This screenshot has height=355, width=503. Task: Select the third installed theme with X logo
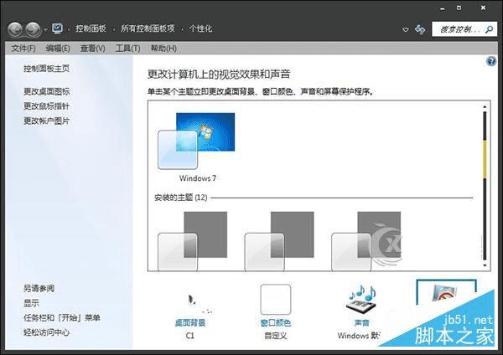pyautogui.click(x=366, y=241)
